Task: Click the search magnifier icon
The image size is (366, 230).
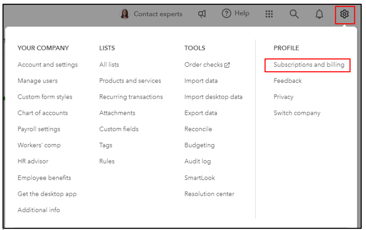Action: coord(294,14)
